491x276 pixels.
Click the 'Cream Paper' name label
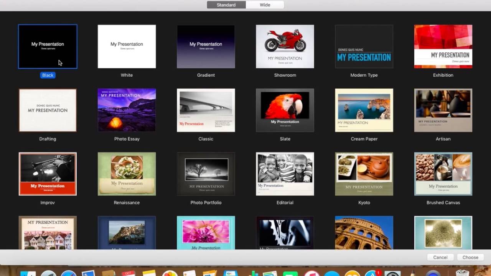click(364, 139)
